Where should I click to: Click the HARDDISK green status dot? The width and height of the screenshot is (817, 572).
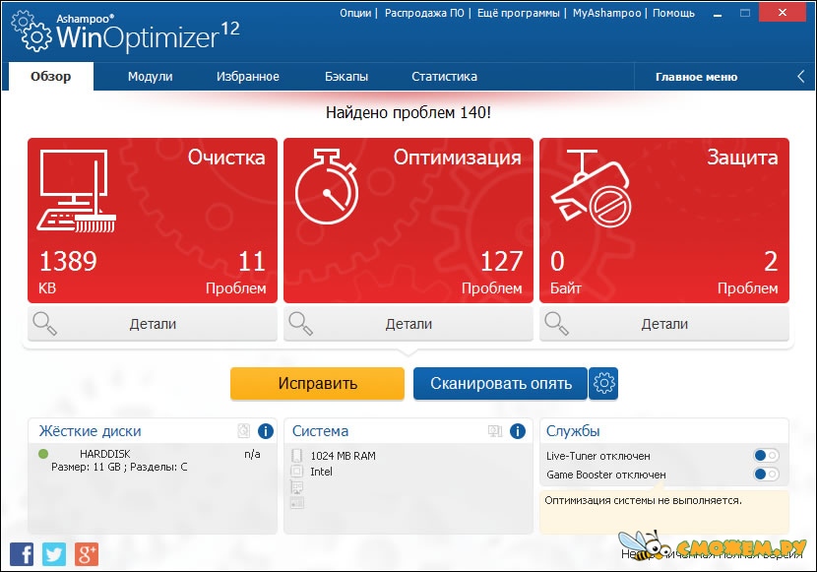[43, 454]
